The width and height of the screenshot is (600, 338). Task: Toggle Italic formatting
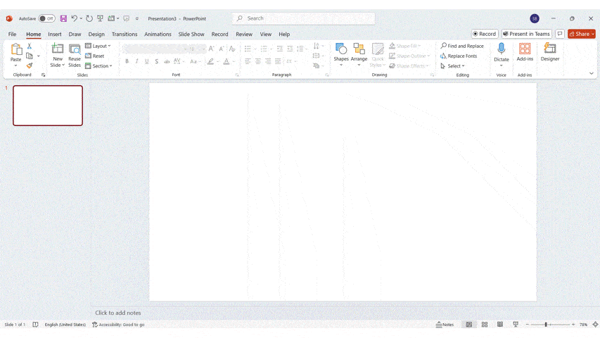coord(136,61)
